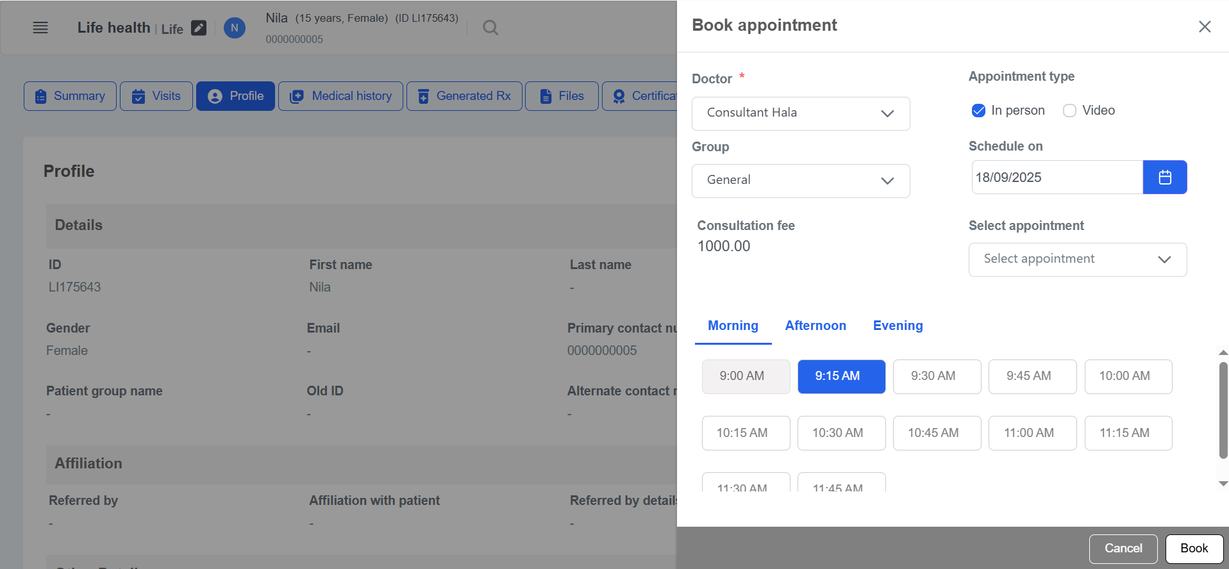The image size is (1229, 569).
Task: Choose the 10:00 AM slot
Action: [1128, 377]
